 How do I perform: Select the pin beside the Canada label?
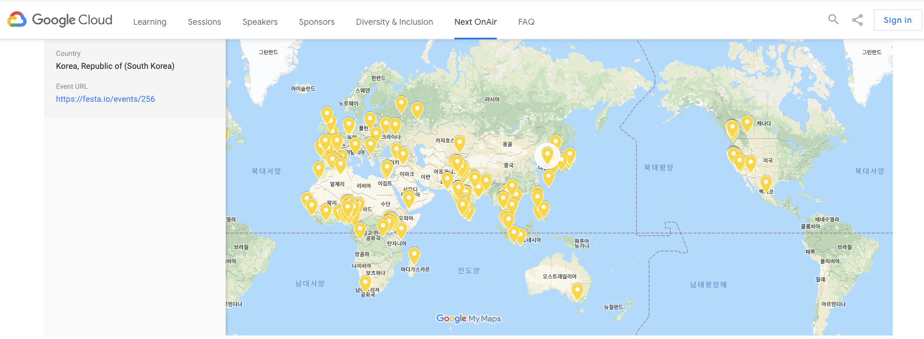747,124
